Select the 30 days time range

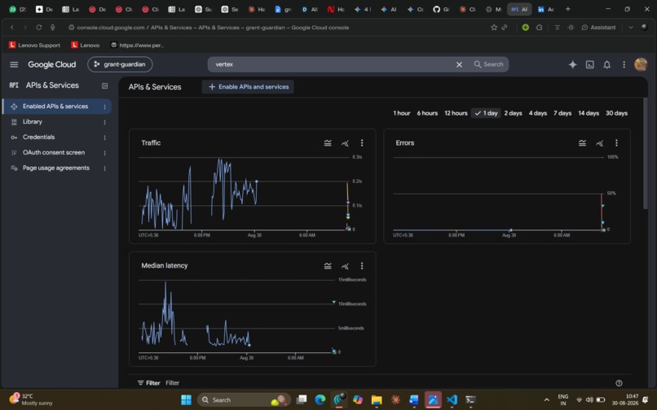[616, 113]
